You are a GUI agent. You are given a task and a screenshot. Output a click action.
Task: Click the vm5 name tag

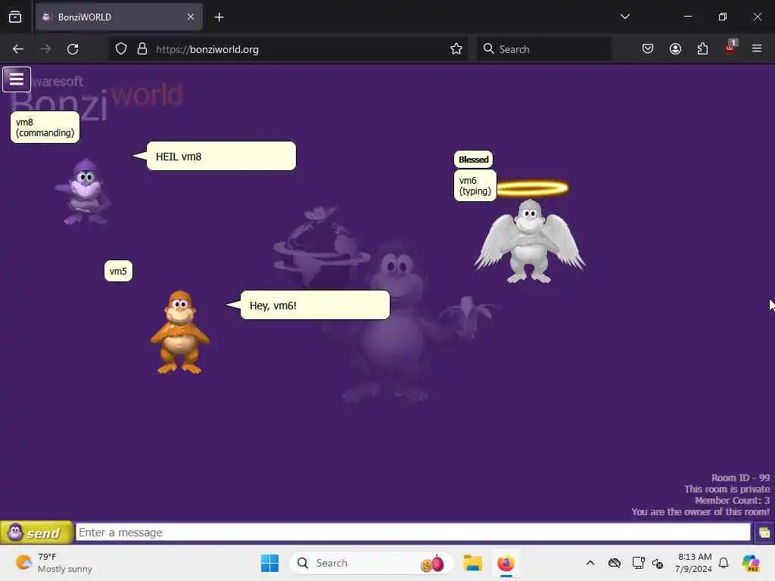tap(118, 272)
